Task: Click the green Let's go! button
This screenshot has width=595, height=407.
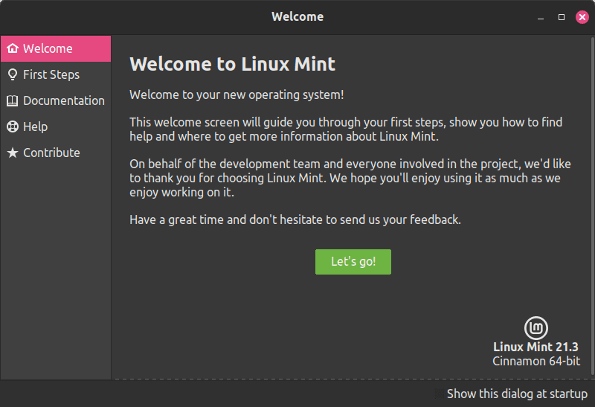Action: click(x=353, y=262)
